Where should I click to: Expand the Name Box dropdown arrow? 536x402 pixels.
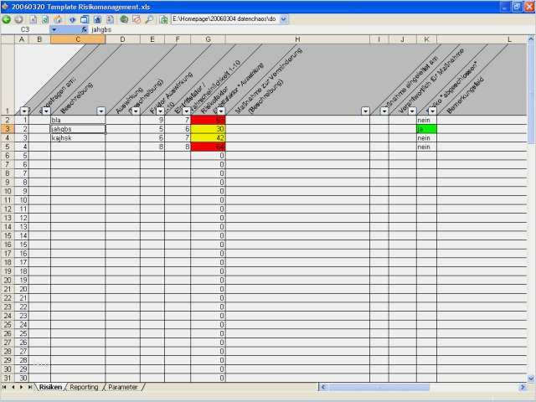coord(54,29)
